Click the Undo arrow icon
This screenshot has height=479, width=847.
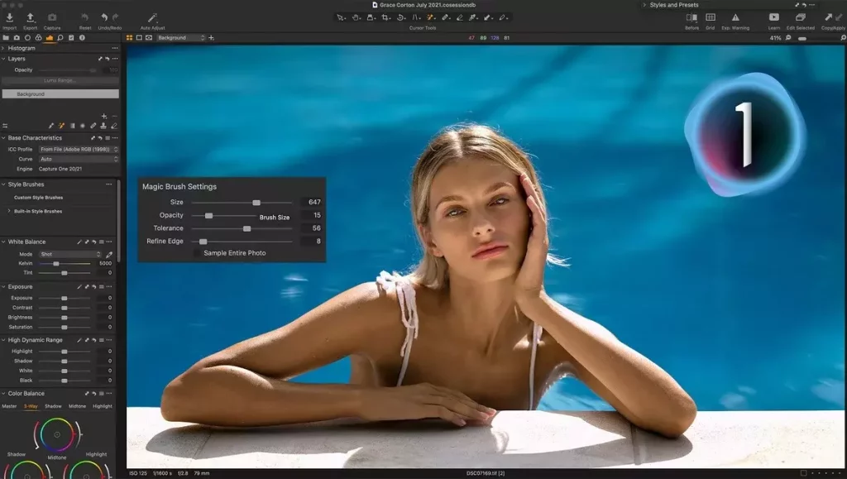[104, 17]
